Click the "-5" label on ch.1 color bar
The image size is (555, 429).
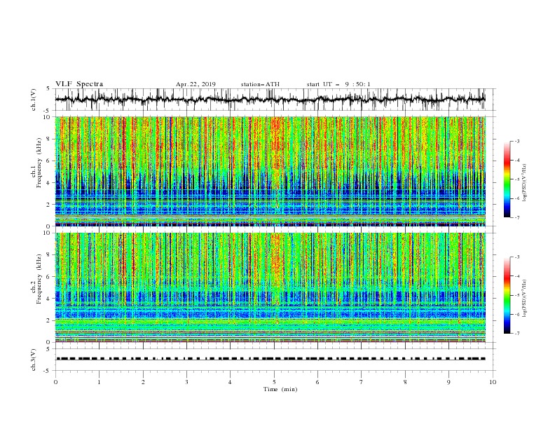click(517, 179)
